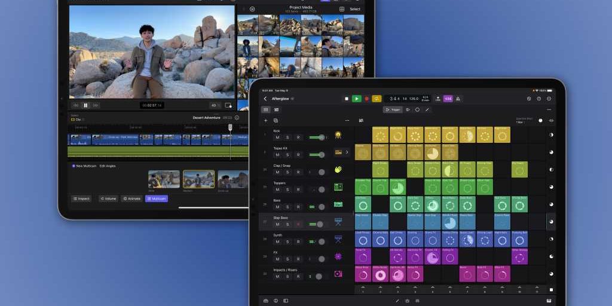This screenshot has width=612, height=306.
Task: Switch to Live Loops grid view
Action: point(266,110)
